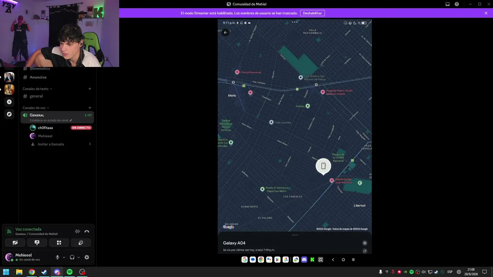Viewport: 493px width, 277px height.
Task: Select the General voice channel
Action: coord(57,117)
